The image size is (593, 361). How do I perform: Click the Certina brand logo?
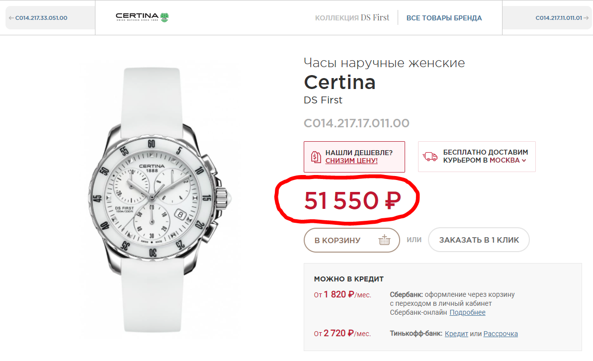tap(143, 18)
